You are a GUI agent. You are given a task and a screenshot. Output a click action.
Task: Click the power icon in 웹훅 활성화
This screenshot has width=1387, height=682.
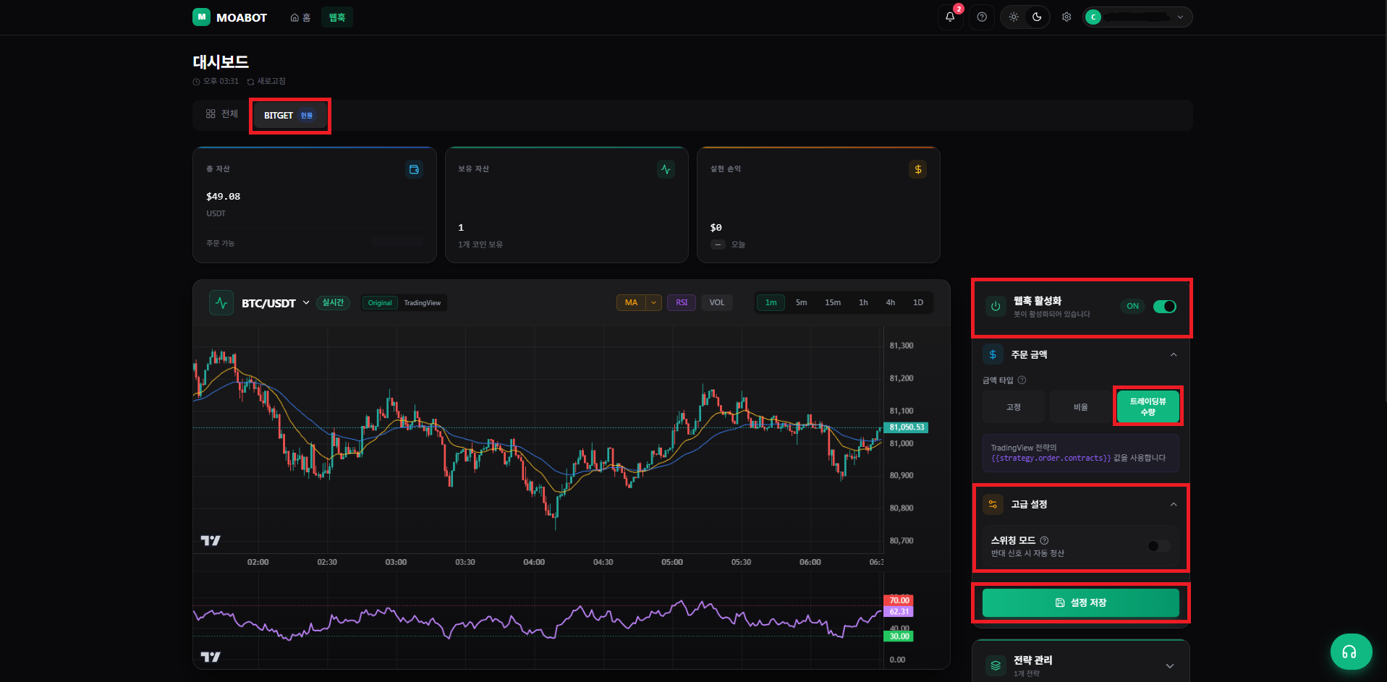tap(996, 307)
